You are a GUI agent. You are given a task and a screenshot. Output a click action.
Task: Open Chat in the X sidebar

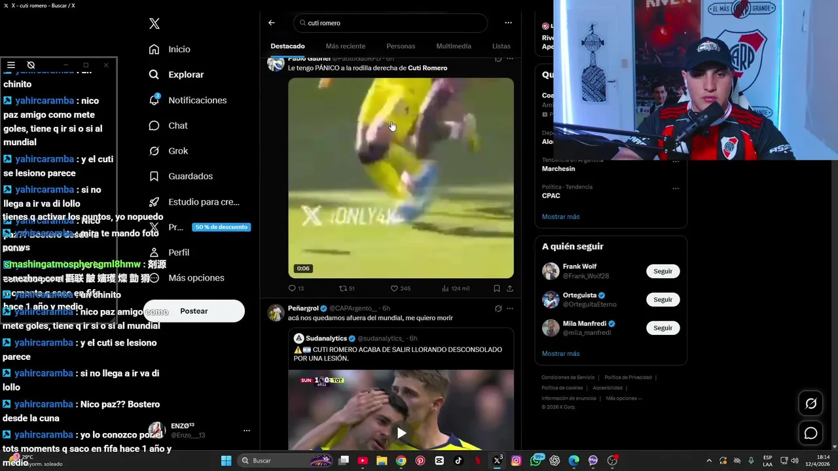click(168, 126)
